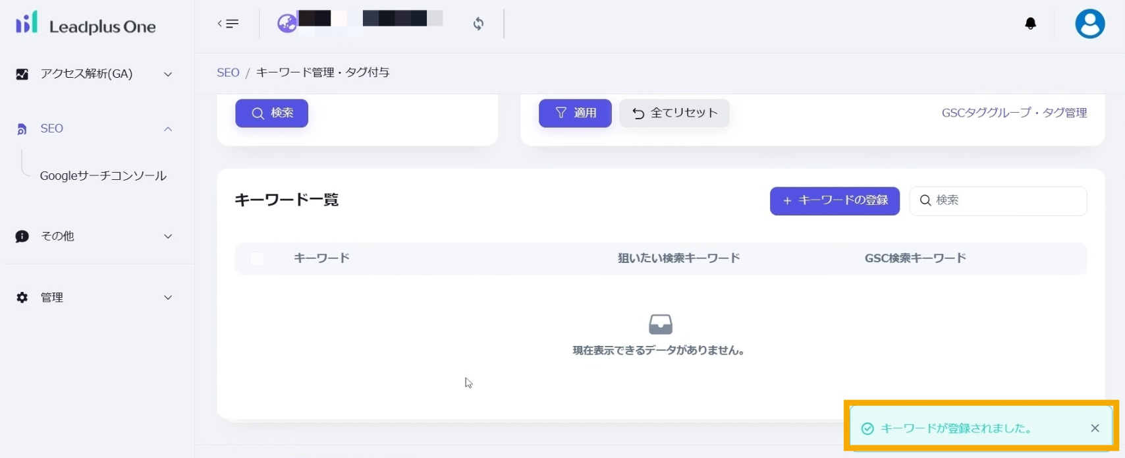Image resolution: width=1125 pixels, height=458 pixels.
Task: Click the SEO breadcrumb link
Action: coord(228,72)
